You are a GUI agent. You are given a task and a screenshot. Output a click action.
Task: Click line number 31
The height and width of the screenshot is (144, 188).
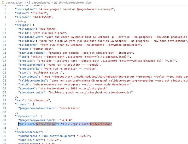tap(4, 116)
